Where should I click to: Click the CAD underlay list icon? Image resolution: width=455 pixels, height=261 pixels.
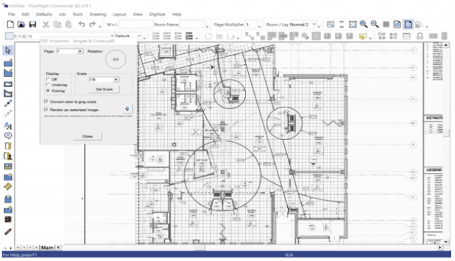coord(156,36)
